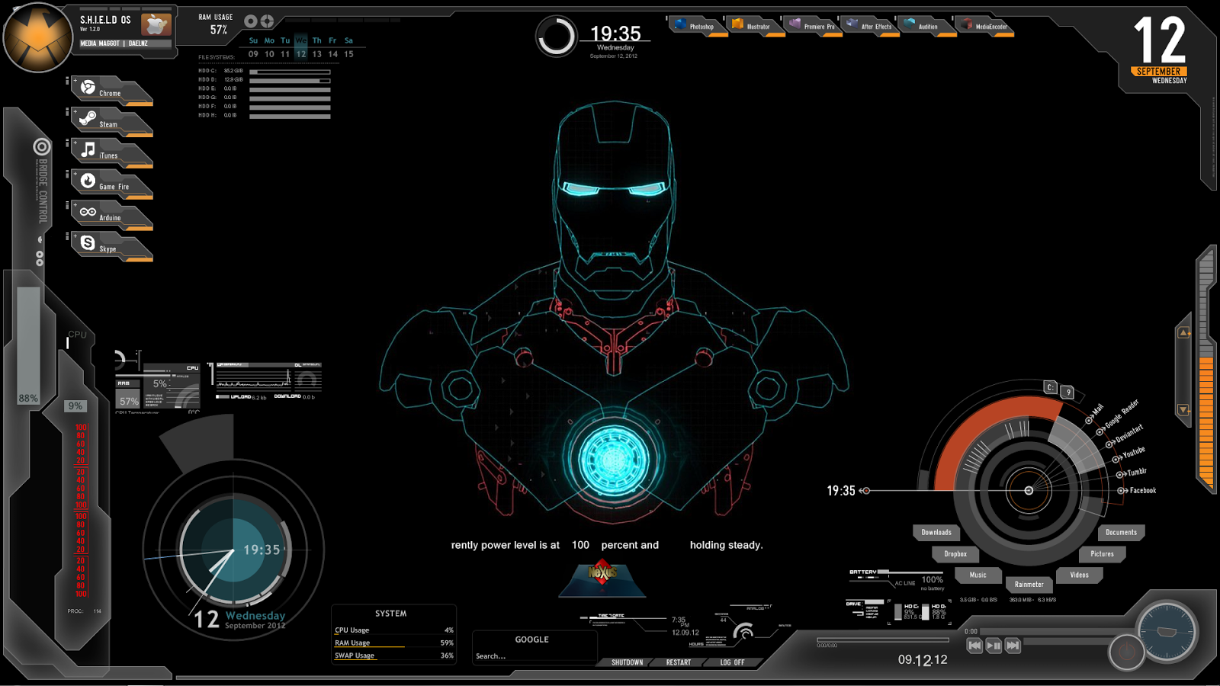The height and width of the screenshot is (686, 1220).
Task: Open the Rainmeter folder tab
Action: [x=1029, y=584]
